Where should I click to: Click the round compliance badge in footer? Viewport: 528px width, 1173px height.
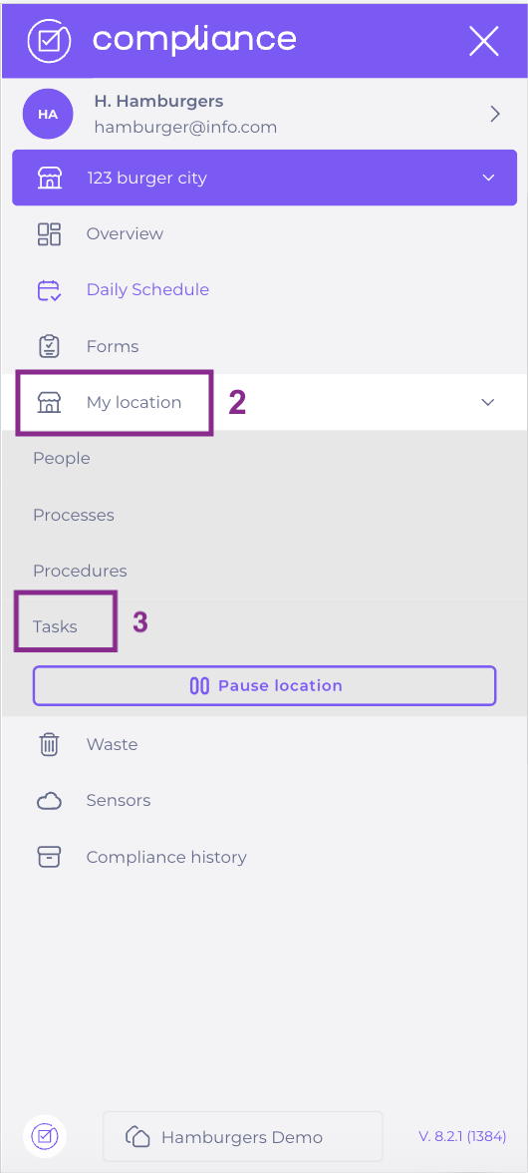(x=45, y=1137)
